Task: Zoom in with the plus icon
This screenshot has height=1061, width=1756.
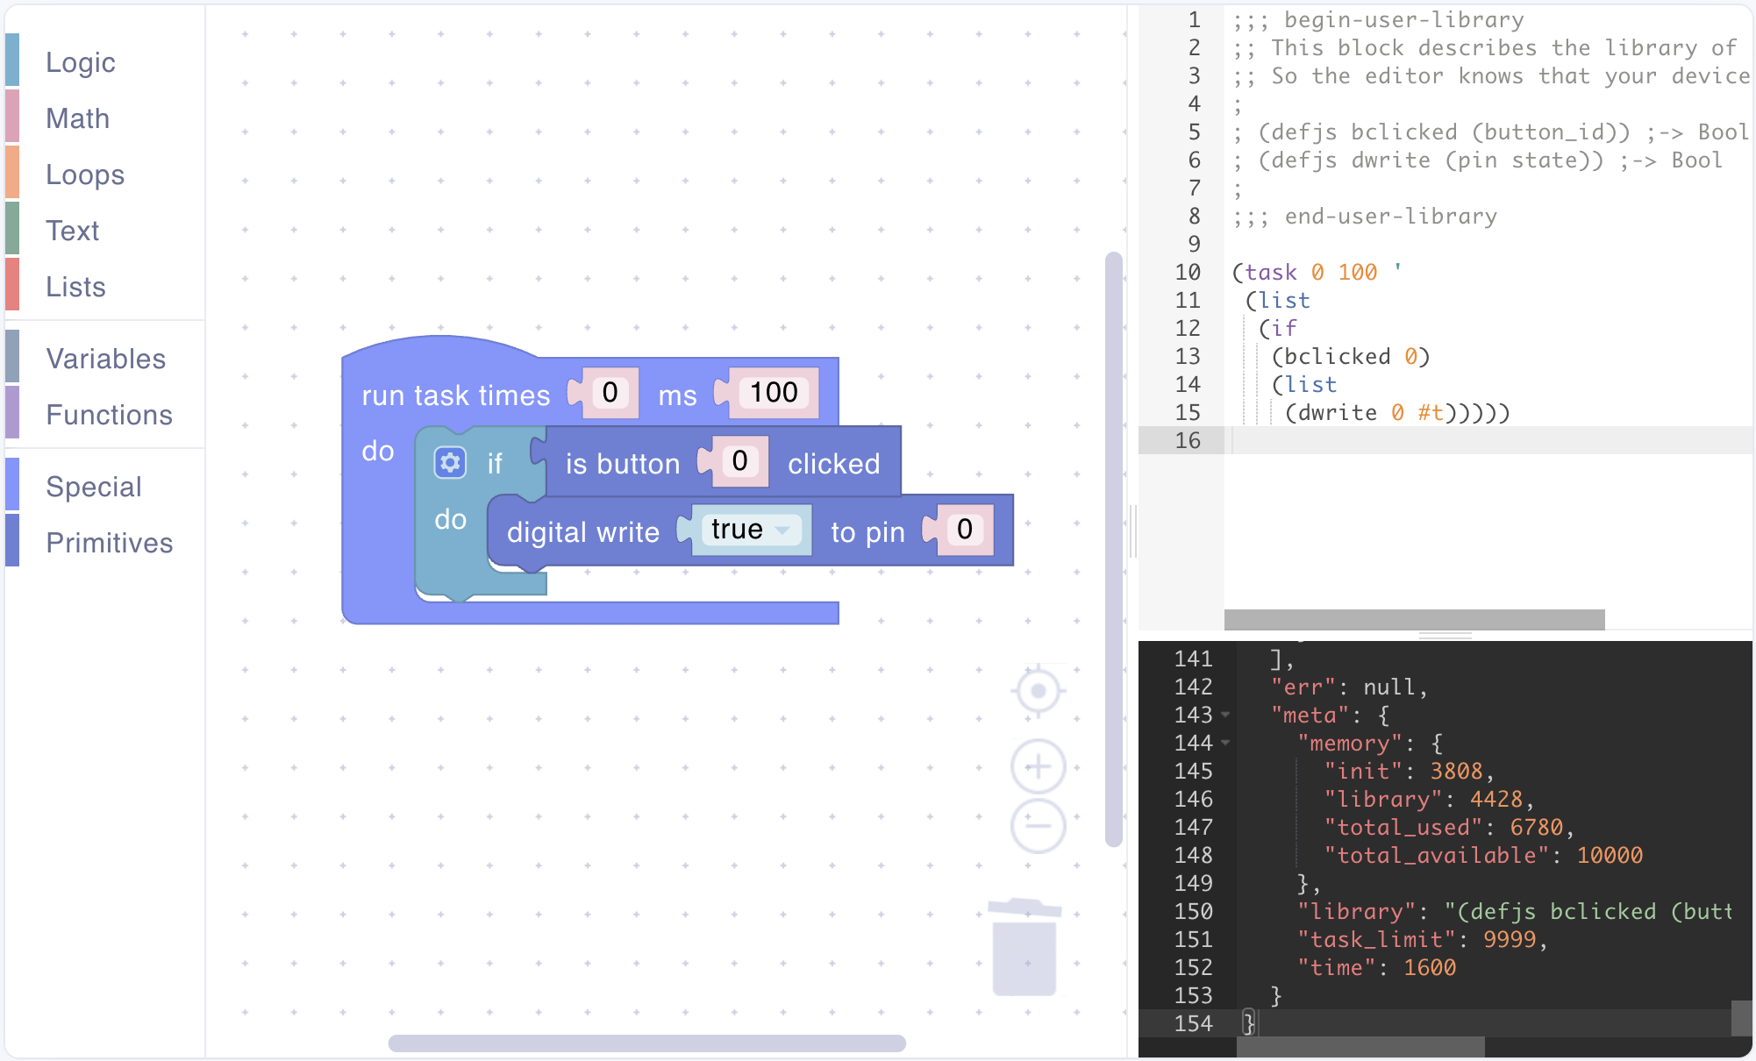Action: pyautogui.click(x=1038, y=767)
